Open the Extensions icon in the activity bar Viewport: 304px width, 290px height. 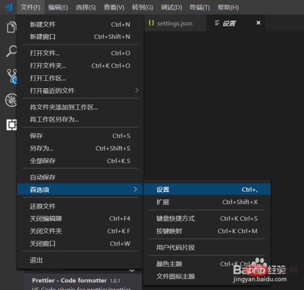coord(12,125)
